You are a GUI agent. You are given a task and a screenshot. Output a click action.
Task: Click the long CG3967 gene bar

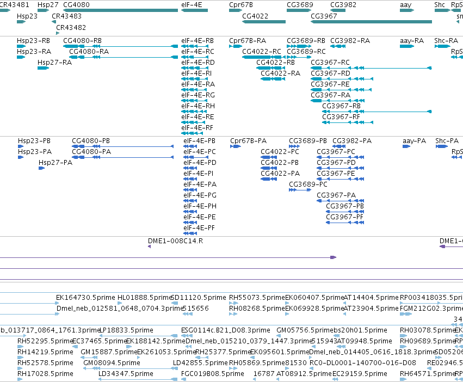[371, 22]
